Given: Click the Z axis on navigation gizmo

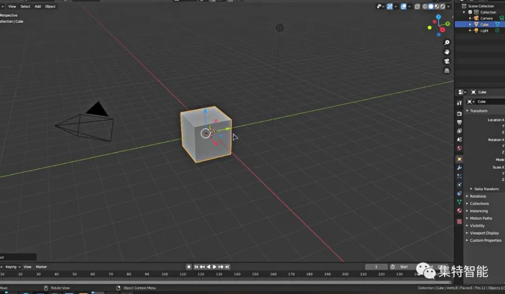Looking at the screenshot, I should click(x=438, y=17).
